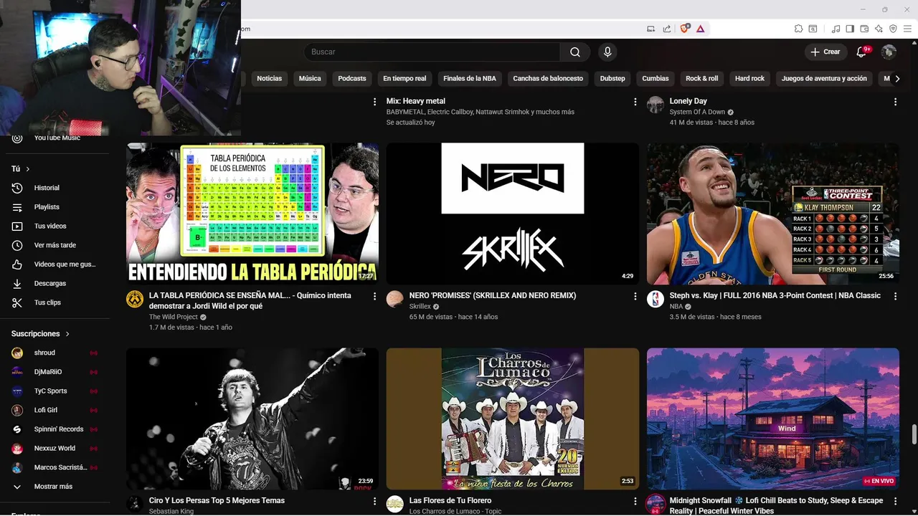Open Ver más tarde list
The height and width of the screenshot is (516, 918).
(x=55, y=245)
